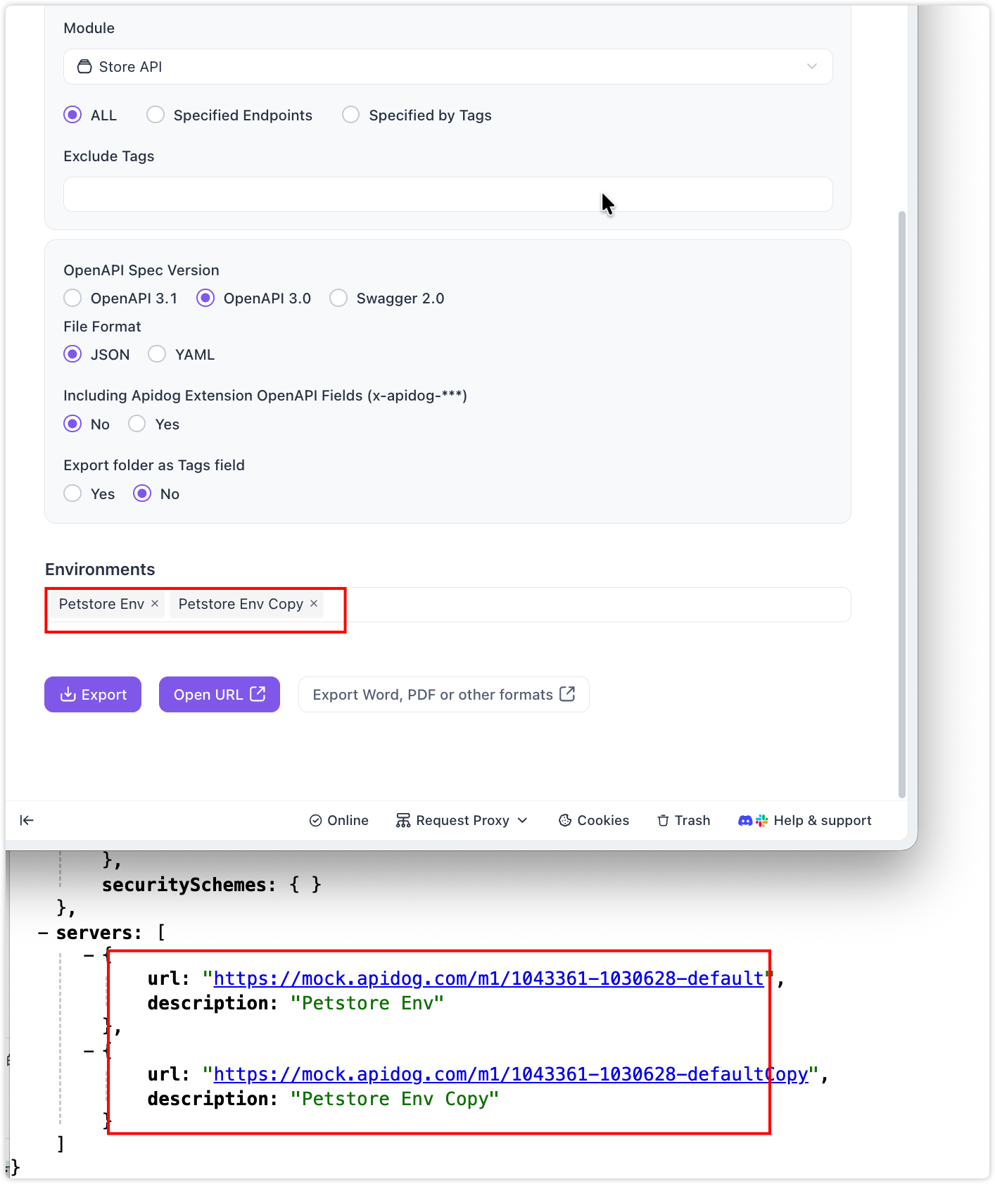Choose Swagger 2.0 spec version
Image resolution: width=995 pixels, height=1184 pixels.
(338, 298)
